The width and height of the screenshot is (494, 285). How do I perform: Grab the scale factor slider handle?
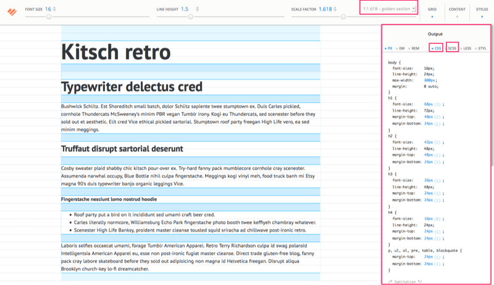click(343, 17)
